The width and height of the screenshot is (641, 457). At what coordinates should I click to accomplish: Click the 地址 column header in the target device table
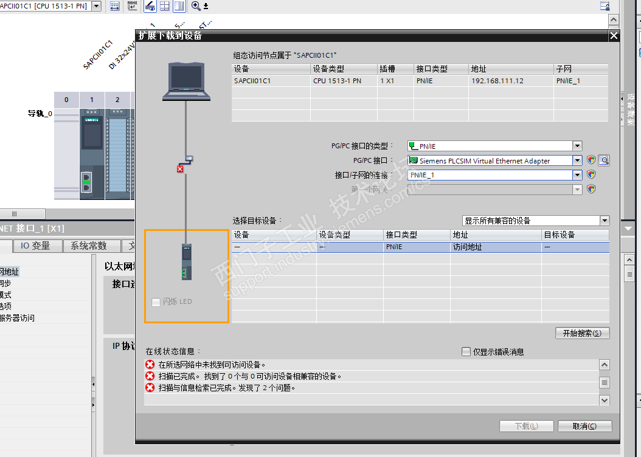click(x=496, y=235)
